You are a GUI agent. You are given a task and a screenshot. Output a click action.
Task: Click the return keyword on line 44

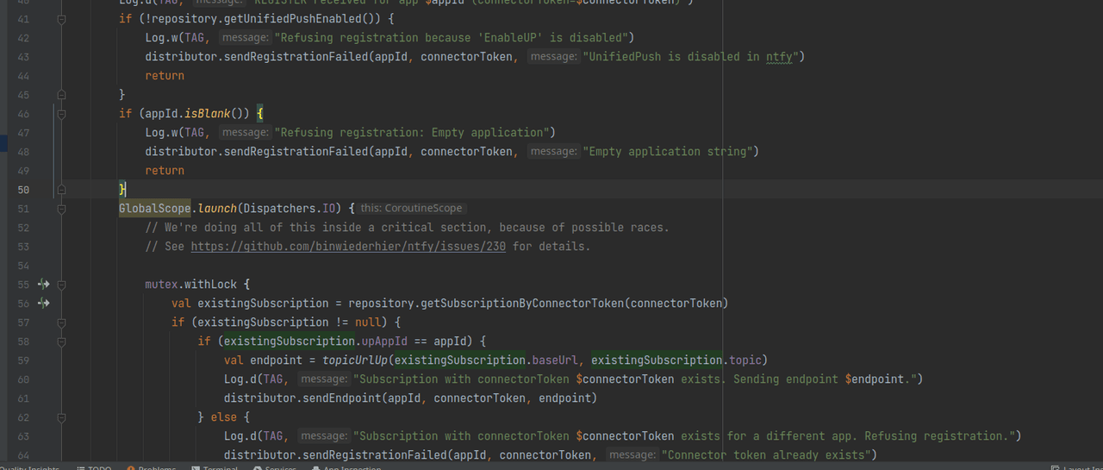[165, 75]
